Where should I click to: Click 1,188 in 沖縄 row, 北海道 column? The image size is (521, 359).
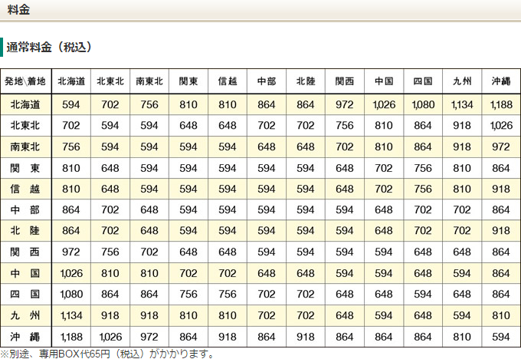click(x=71, y=337)
